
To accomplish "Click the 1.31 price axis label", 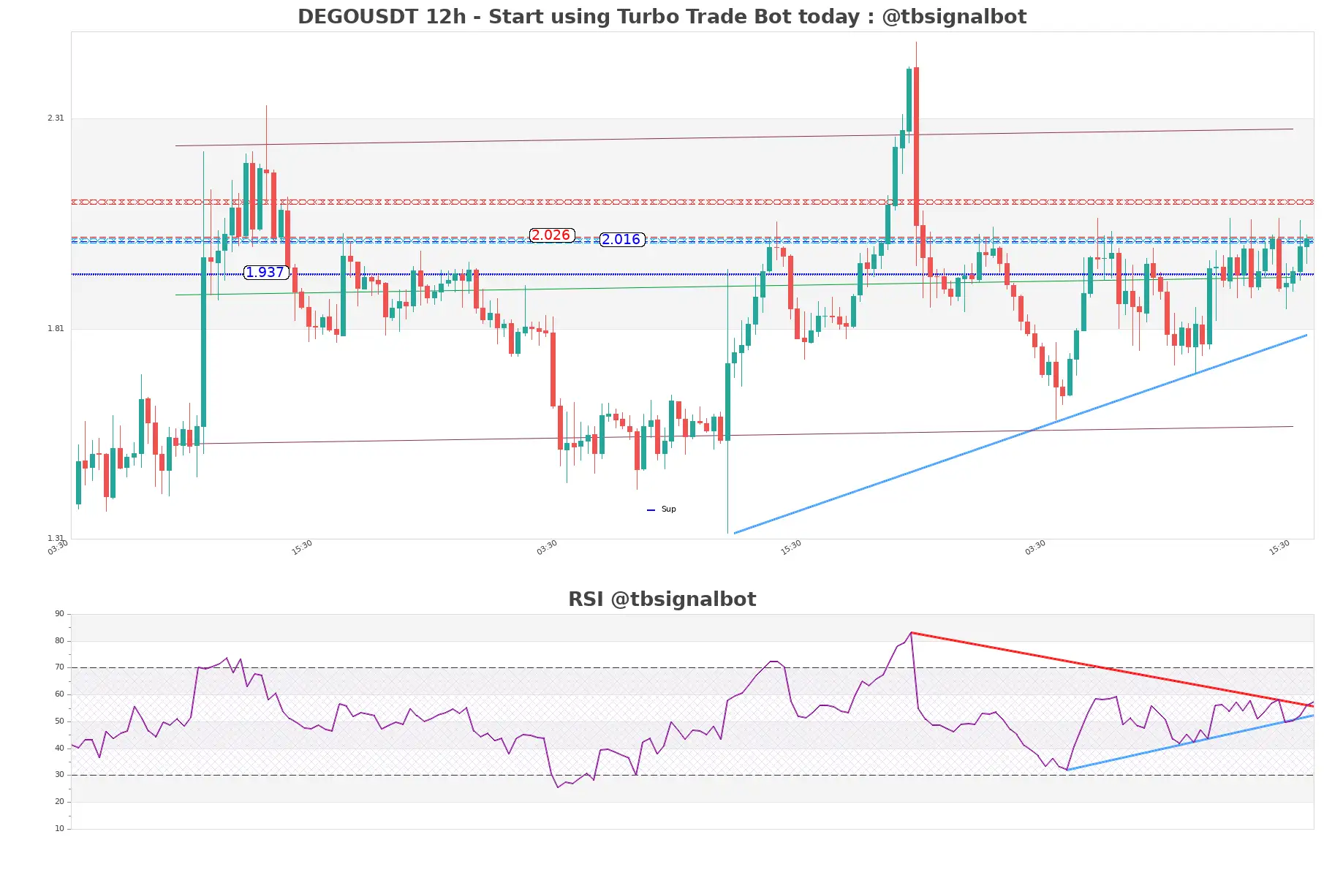I will pos(56,539).
